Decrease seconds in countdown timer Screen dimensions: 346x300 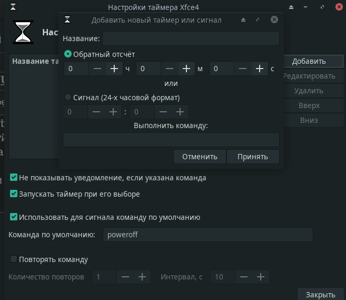243,69
